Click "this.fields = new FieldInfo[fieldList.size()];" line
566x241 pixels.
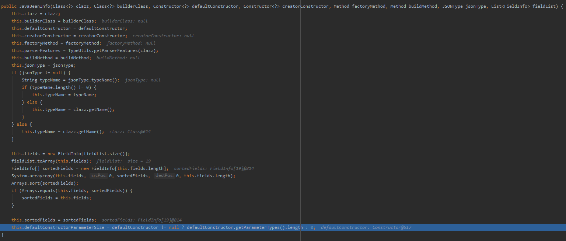click(71, 154)
